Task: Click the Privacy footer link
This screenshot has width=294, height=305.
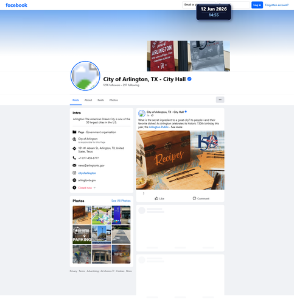Action: (73, 271)
